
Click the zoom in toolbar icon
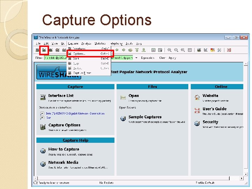pos(169,50)
